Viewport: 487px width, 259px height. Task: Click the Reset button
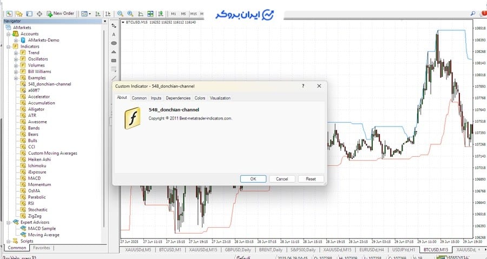311,179
